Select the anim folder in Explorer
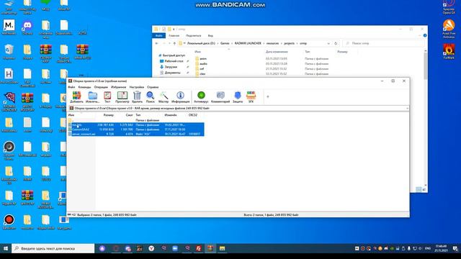The height and width of the screenshot is (259, 461). (x=201, y=59)
